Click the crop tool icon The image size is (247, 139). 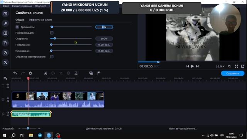[61, 73]
